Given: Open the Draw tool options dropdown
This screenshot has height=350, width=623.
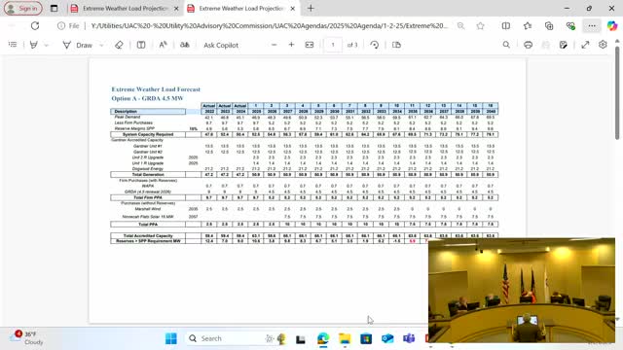Looking at the screenshot, I should 101,46.
